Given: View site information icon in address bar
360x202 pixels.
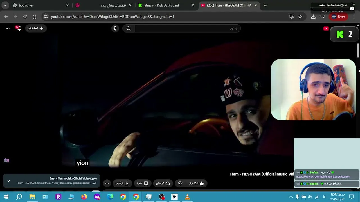Looking at the screenshot, I should (46, 17).
